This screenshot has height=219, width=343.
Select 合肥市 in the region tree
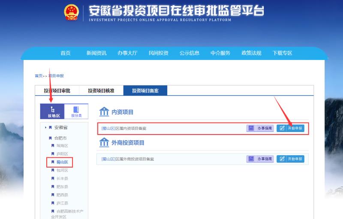point(60,138)
